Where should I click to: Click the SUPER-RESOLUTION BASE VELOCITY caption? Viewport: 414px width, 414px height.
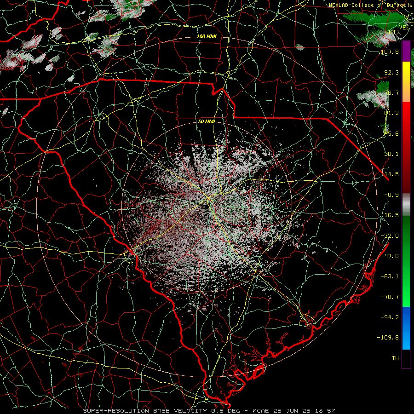tap(145, 411)
